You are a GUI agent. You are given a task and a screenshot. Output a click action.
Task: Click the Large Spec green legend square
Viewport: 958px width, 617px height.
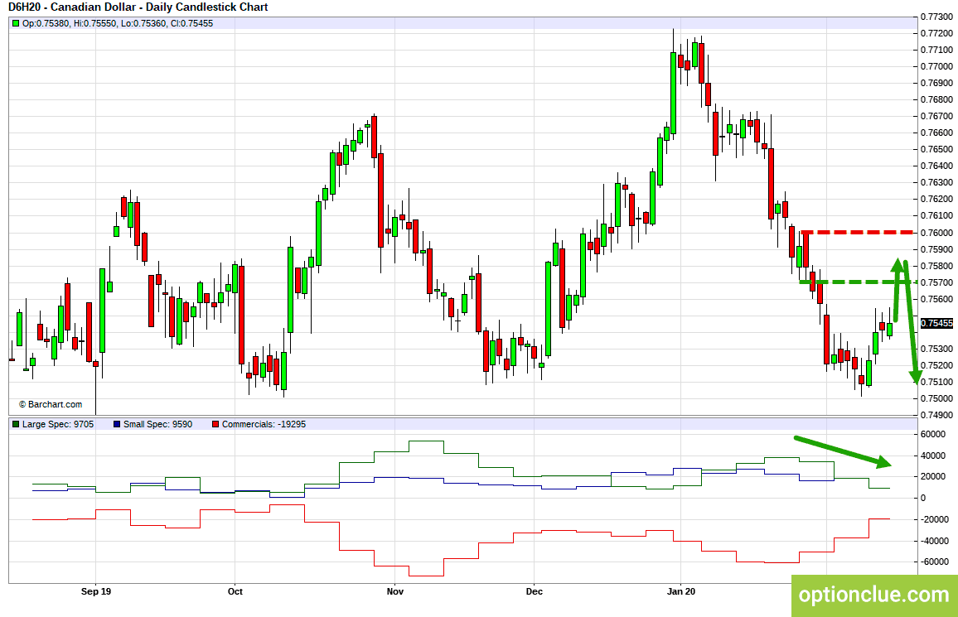(16, 424)
